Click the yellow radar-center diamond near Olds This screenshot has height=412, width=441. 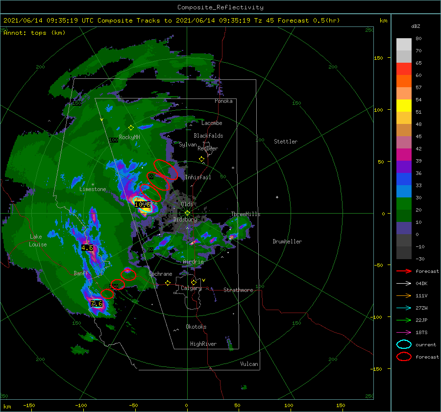[187, 213]
